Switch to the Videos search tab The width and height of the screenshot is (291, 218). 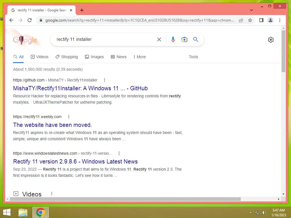[x=40, y=57]
